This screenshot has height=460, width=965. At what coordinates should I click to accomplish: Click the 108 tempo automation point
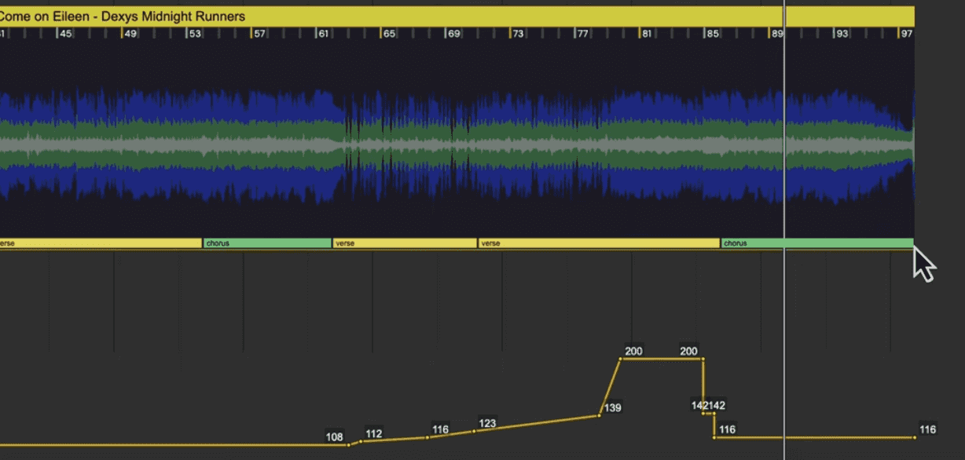(x=350, y=445)
